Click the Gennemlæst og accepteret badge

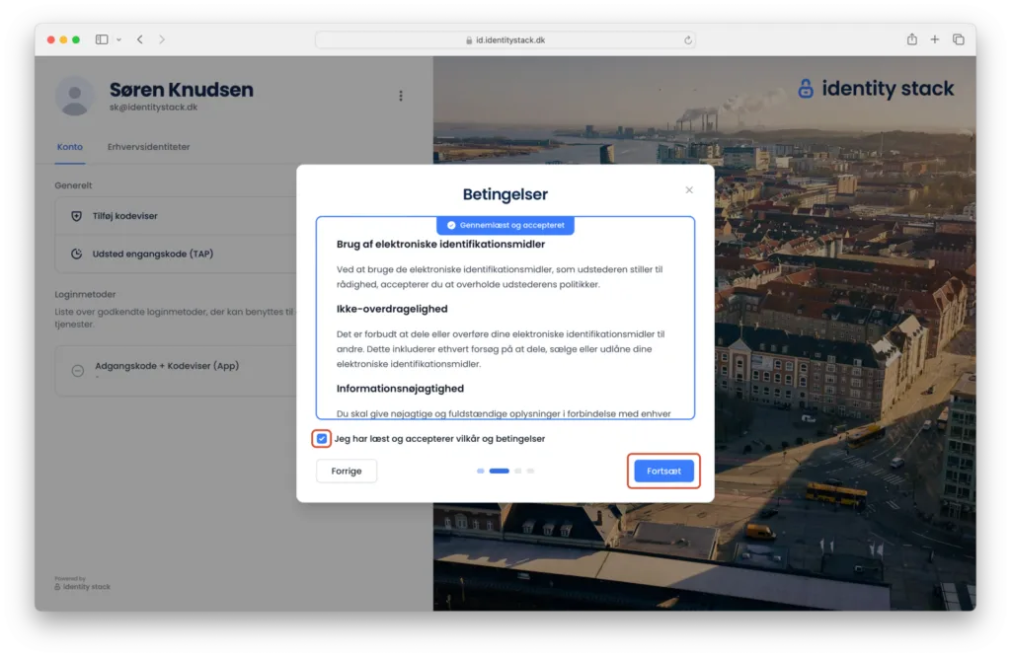coord(505,226)
